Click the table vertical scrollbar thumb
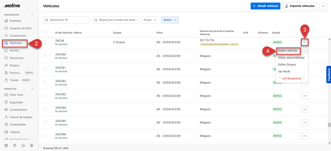The image size is (331, 151). pyautogui.click(x=329, y=125)
